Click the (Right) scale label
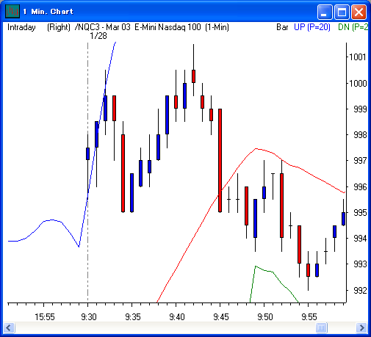 click(59, 27)
